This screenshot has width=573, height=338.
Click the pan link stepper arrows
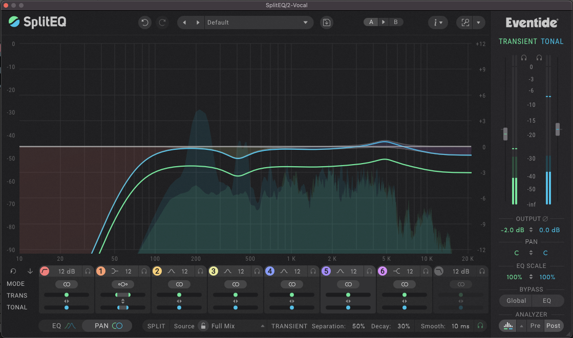(x=531, y=253)
